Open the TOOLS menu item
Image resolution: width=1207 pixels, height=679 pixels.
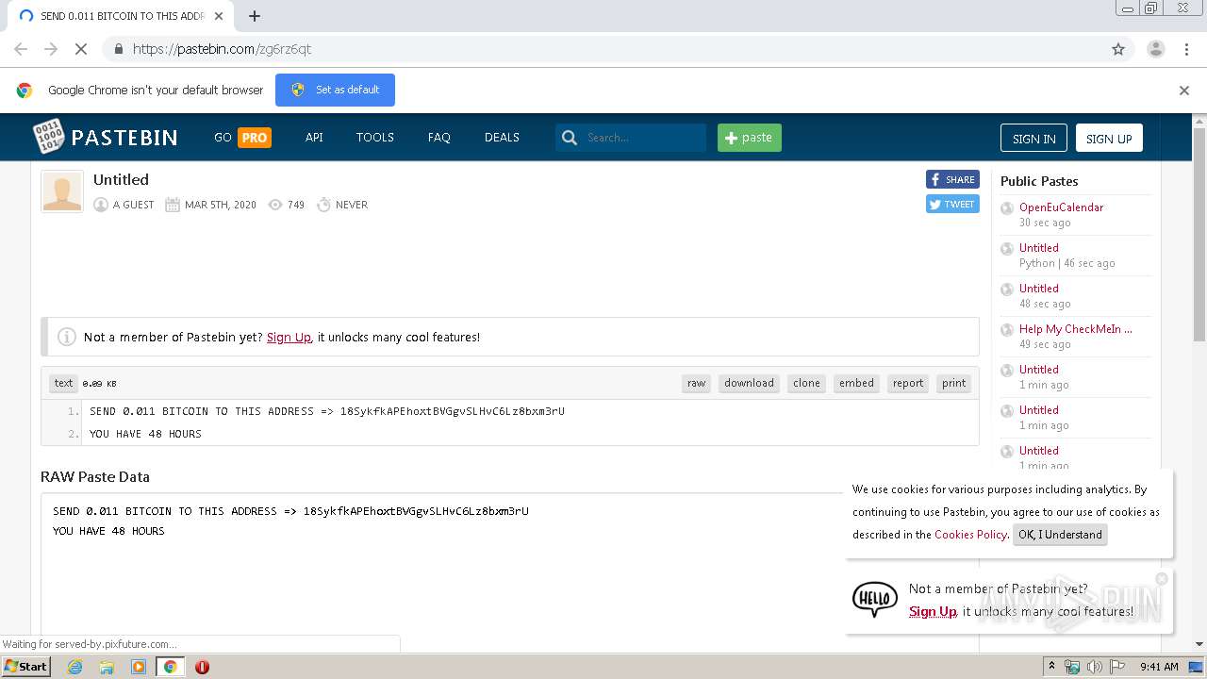pyautogui.click(x=375, y=137)
